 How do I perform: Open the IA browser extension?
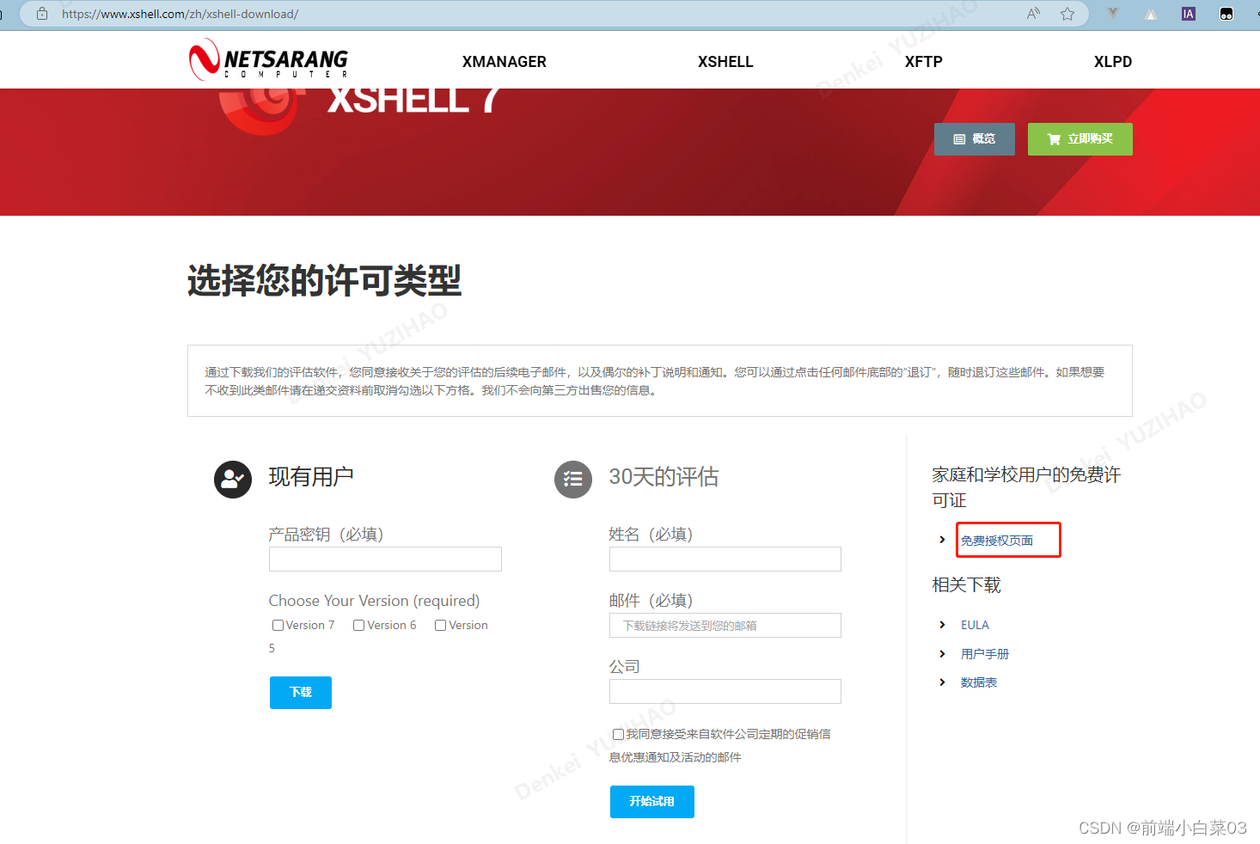click(x=1189, y=14)
